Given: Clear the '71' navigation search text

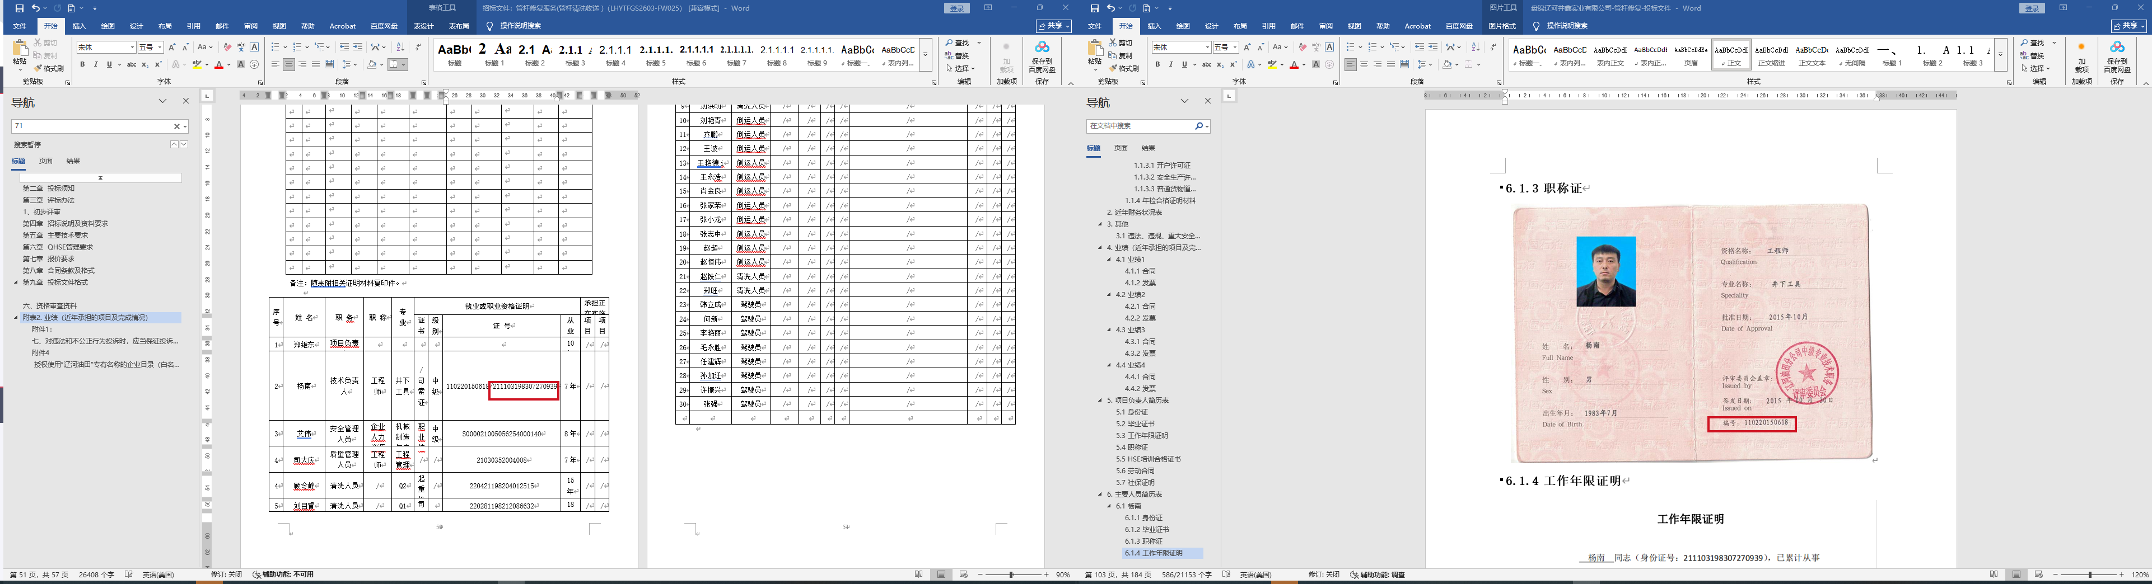Looking at the screenshot, I should click(176, 126).
